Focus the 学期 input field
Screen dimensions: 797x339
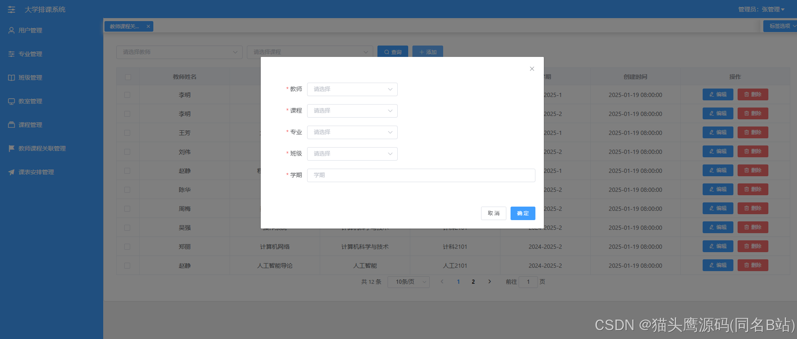(421, 175)
